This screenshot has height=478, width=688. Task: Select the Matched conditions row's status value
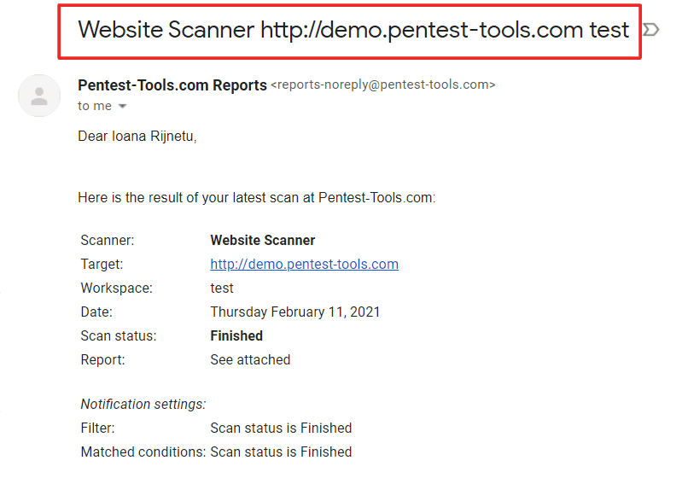281,452
